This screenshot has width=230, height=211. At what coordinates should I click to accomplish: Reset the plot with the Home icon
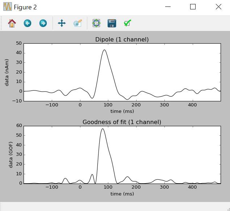12,23
